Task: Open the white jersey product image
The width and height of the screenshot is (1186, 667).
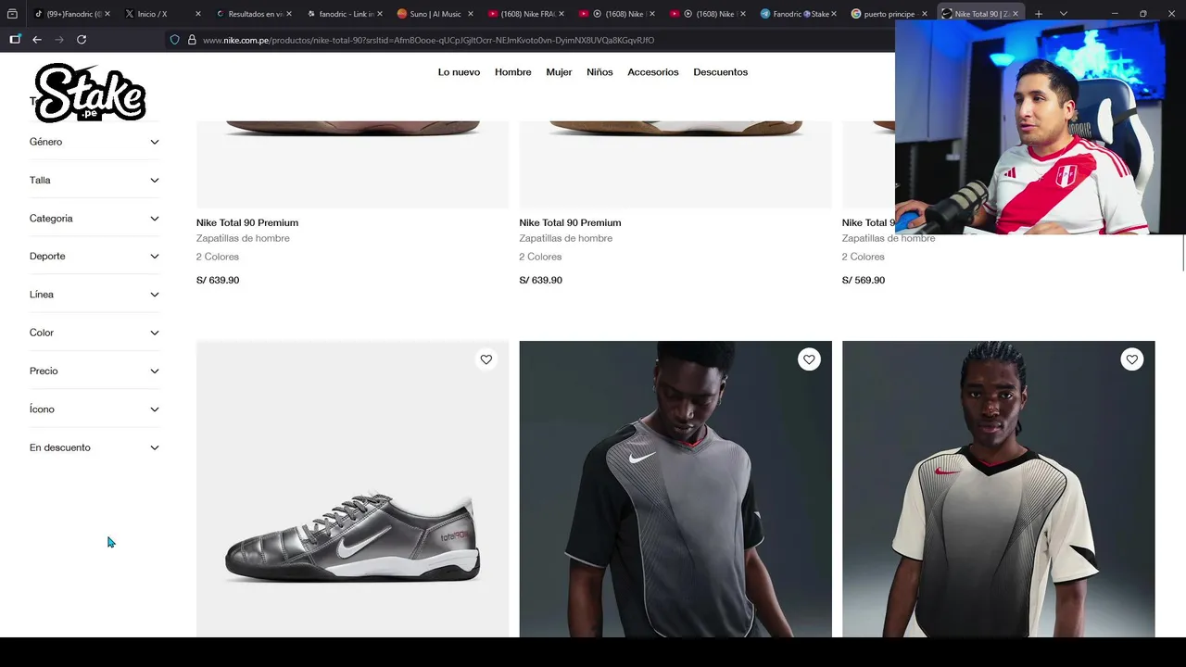Action: point(998,489)
